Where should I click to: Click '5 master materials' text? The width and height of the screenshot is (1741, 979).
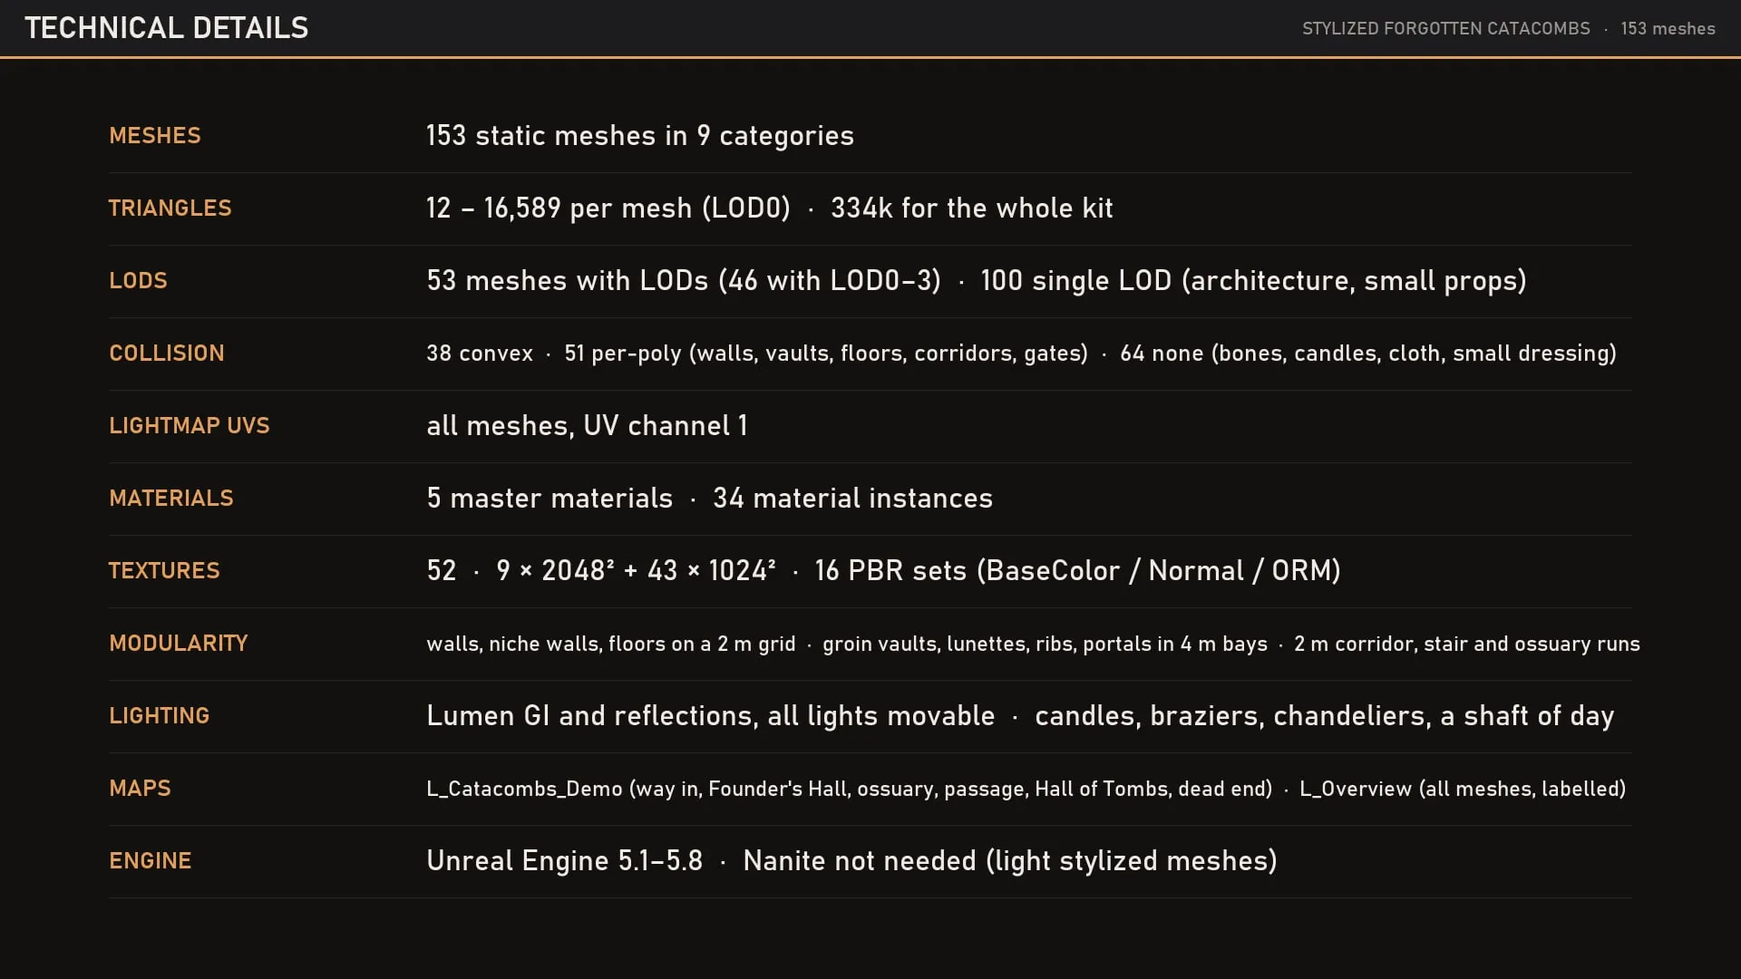[550, 499]
